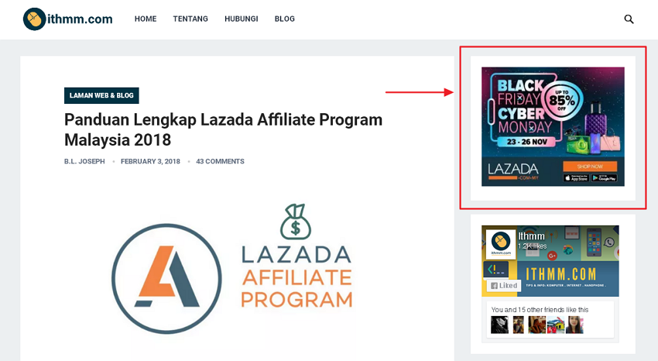
Task: Click the Lazada Affiliate Program featured image
Action: (x=233, y=269)
